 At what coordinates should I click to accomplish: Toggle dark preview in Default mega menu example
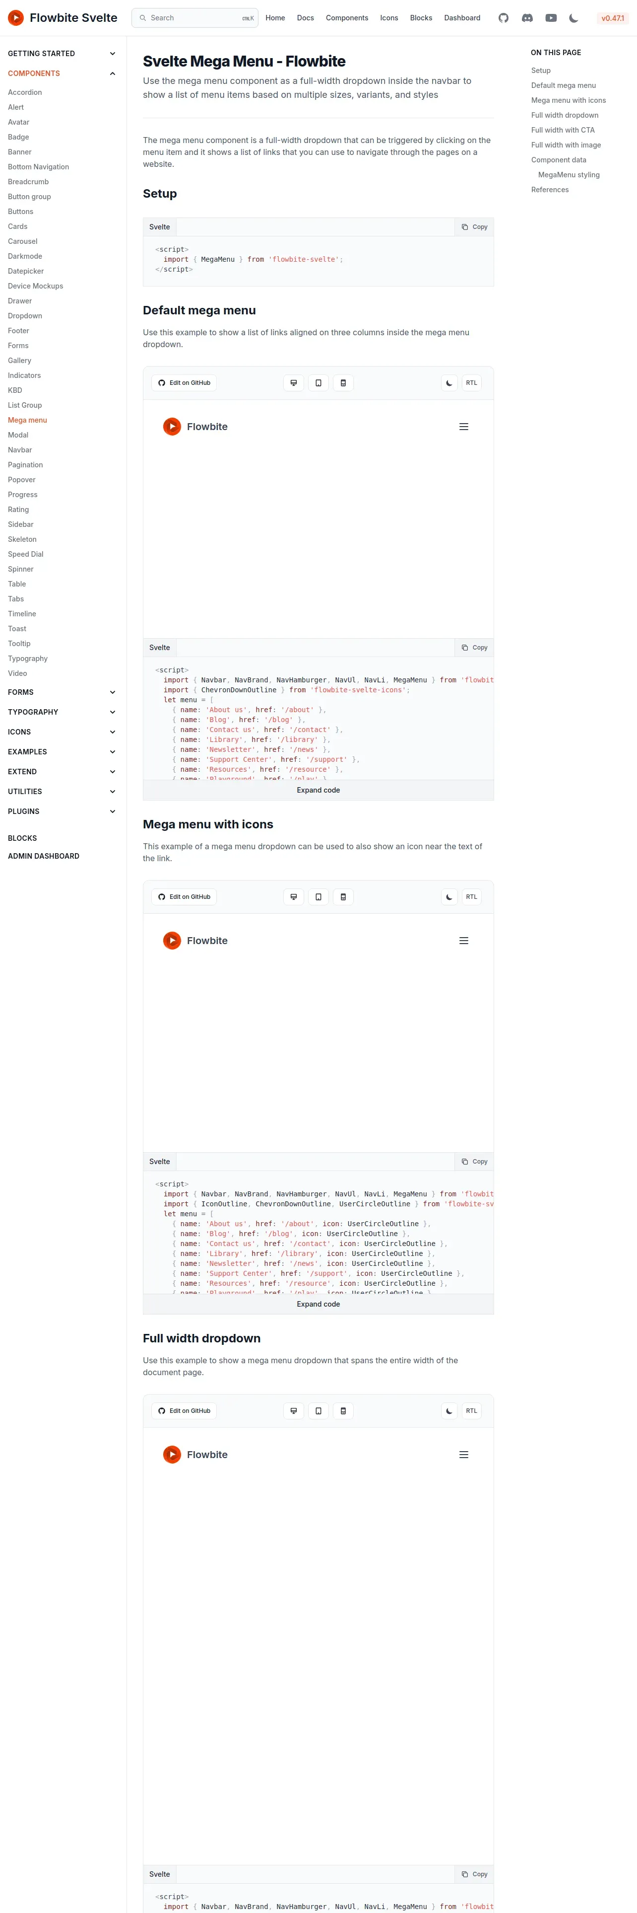point(449,383)
